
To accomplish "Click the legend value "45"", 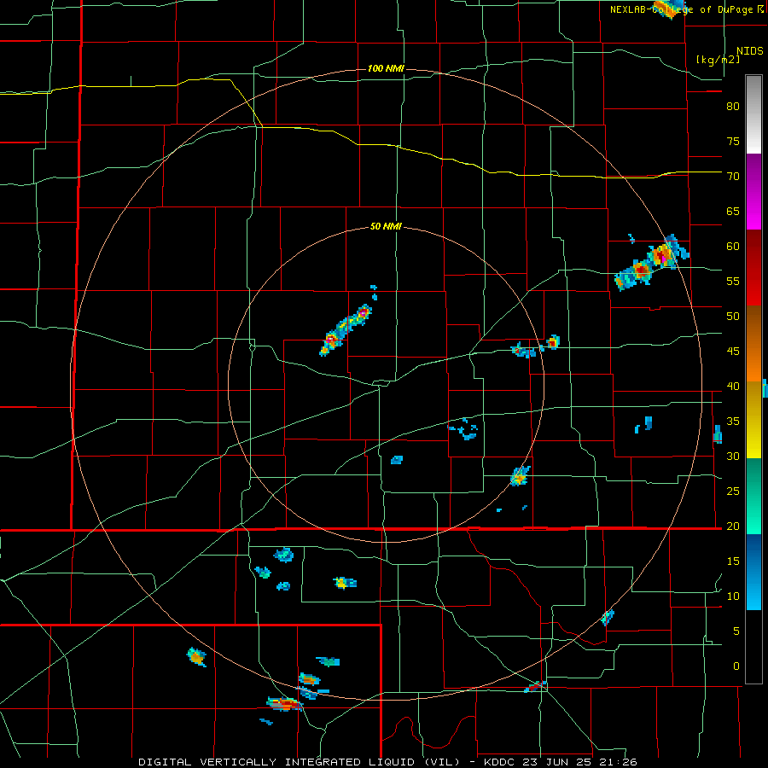I will click(733, 352).
